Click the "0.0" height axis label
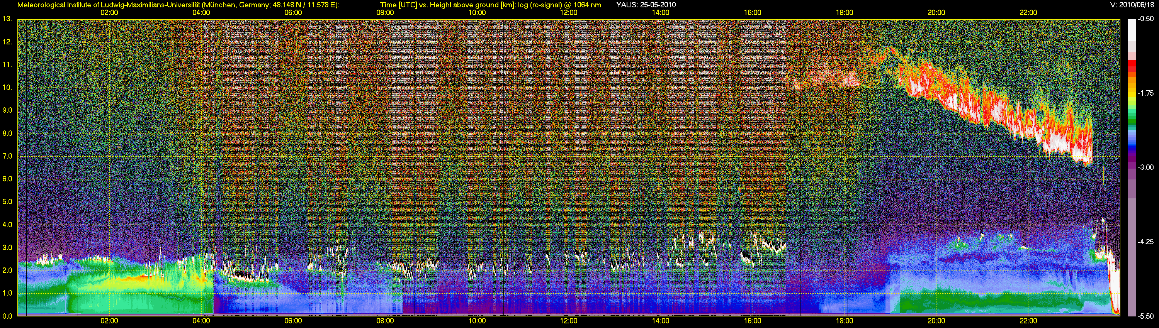The height and width of the screenshot is (328, 1159). (x=7, y=316)
